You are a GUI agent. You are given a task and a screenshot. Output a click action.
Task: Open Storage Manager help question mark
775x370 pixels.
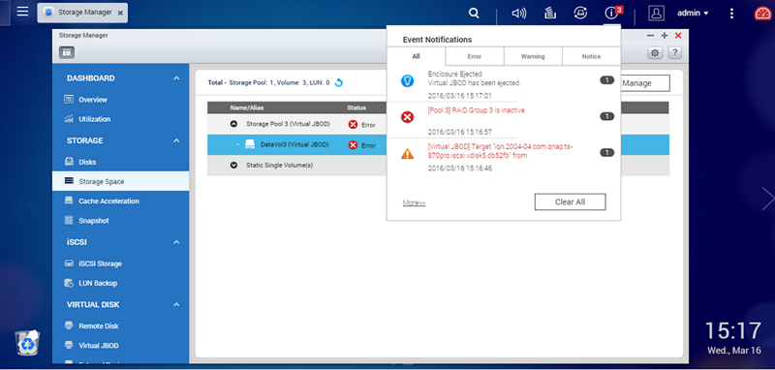(x=674, y=53)
